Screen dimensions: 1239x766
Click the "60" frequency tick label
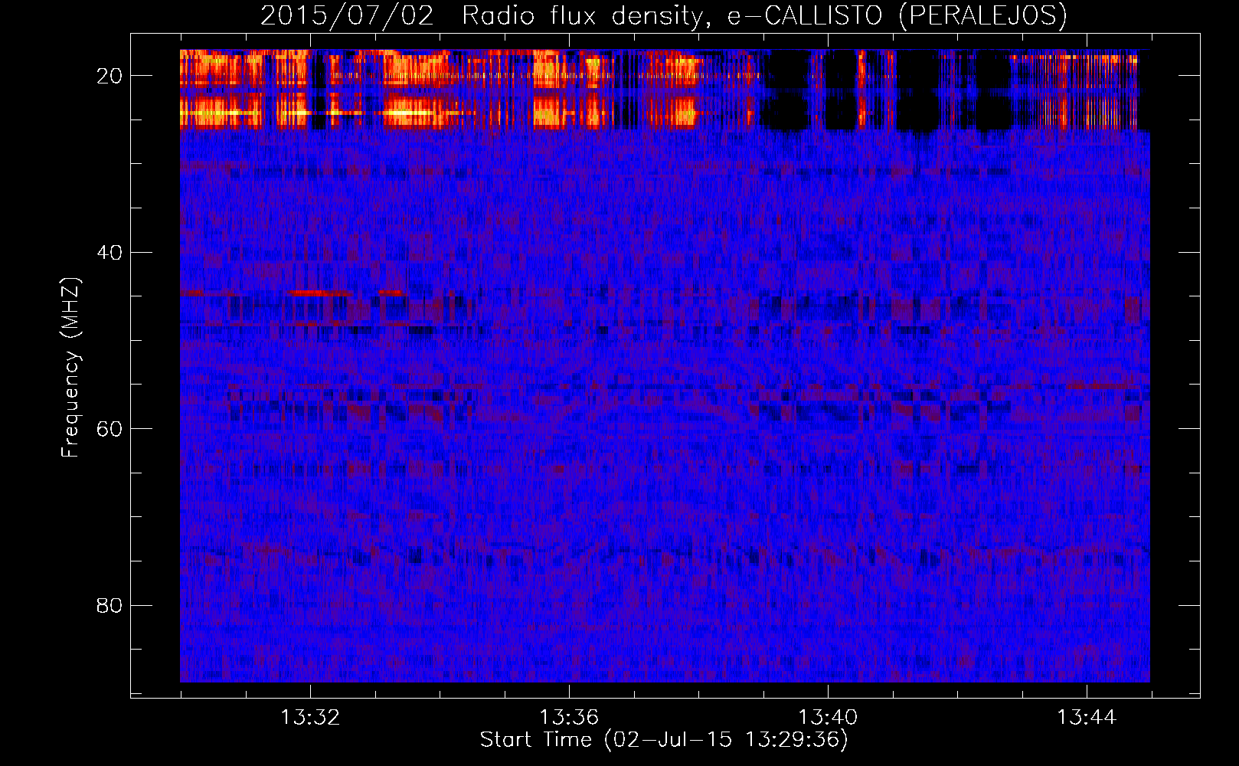(110, 429)
